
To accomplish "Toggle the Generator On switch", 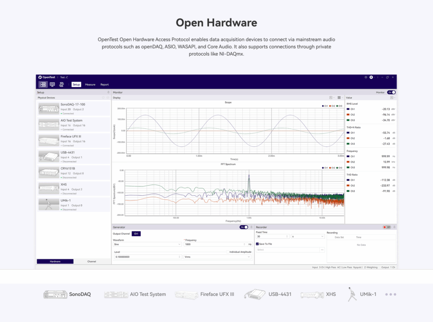I will tap(244, 227).
